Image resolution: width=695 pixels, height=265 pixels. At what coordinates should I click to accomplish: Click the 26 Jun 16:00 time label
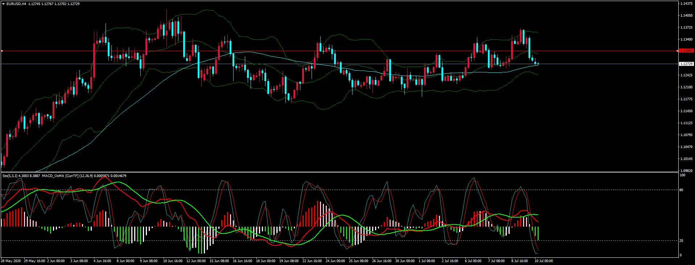tap(382, 261)
